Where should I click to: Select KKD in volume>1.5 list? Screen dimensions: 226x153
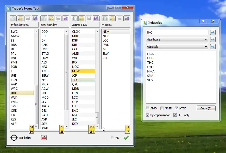[x=83, y=124]
